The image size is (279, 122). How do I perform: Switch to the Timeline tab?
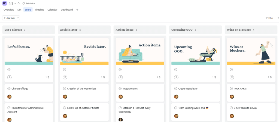click(39, 10)
